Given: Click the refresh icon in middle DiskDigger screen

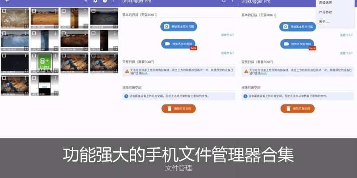Looking at the screenshot, I should pos(224,1).
